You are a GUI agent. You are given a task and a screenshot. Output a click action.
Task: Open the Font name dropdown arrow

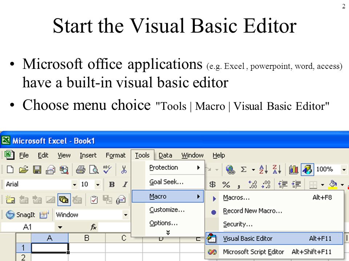click(x=75, y=185)
